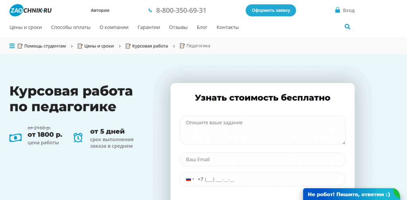Screen dimensions: 407x200
Task: Click the Вход login link
Action: [x=349, y=11]
